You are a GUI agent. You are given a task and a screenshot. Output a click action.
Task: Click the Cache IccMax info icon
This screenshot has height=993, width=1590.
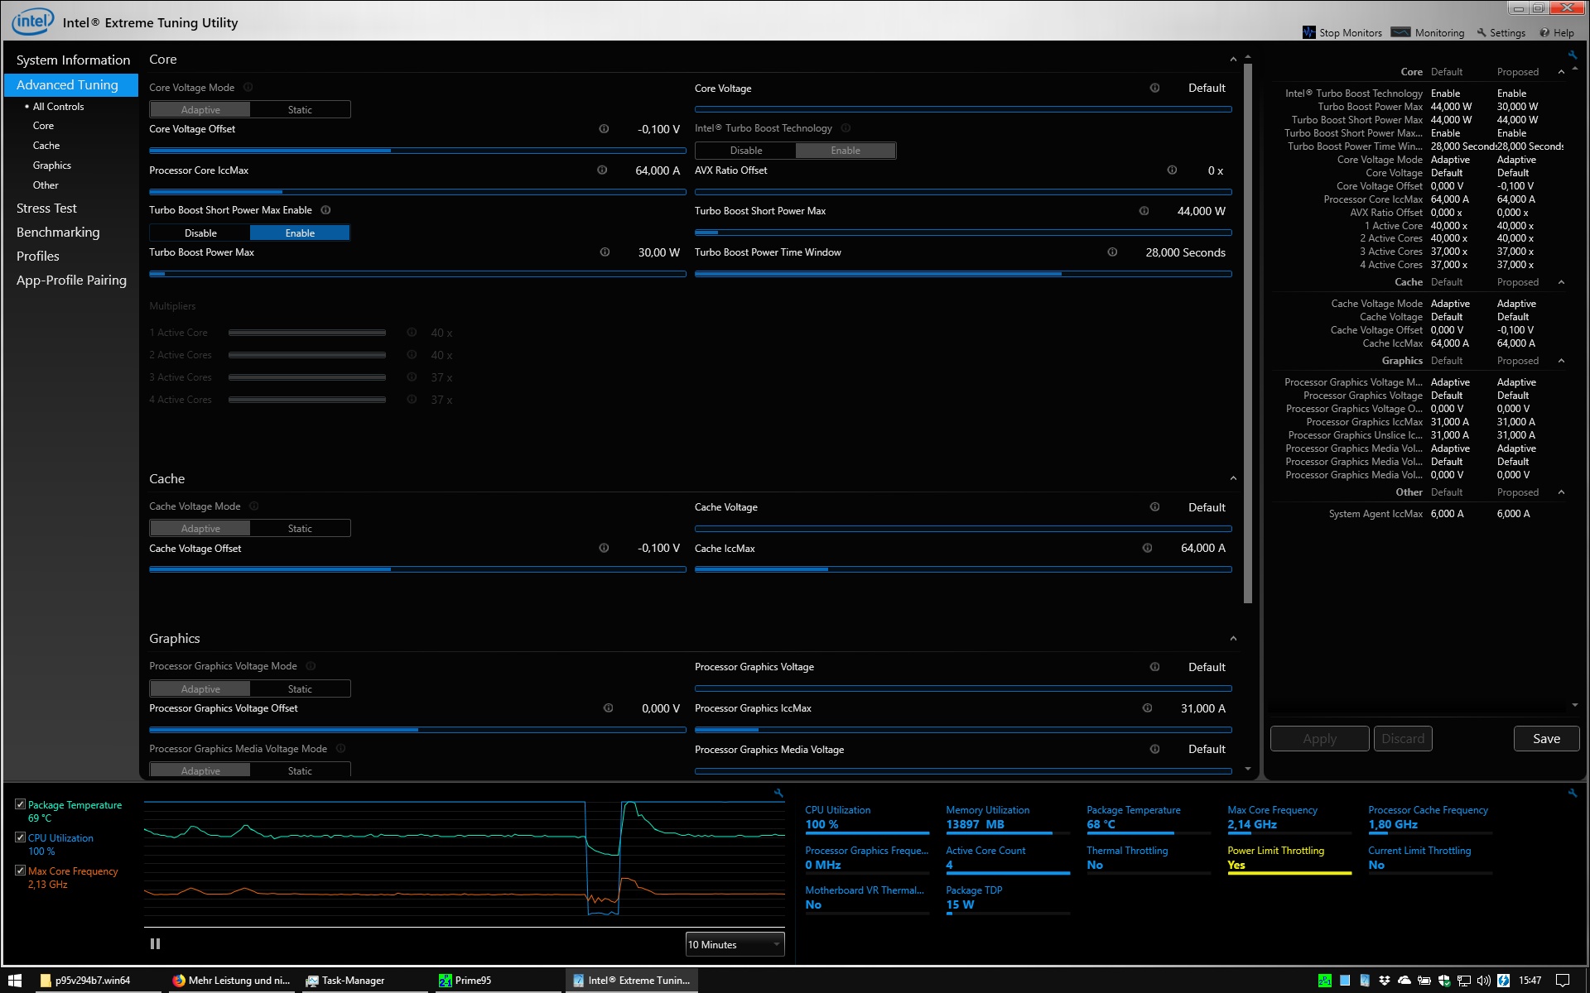(1147, 548)
